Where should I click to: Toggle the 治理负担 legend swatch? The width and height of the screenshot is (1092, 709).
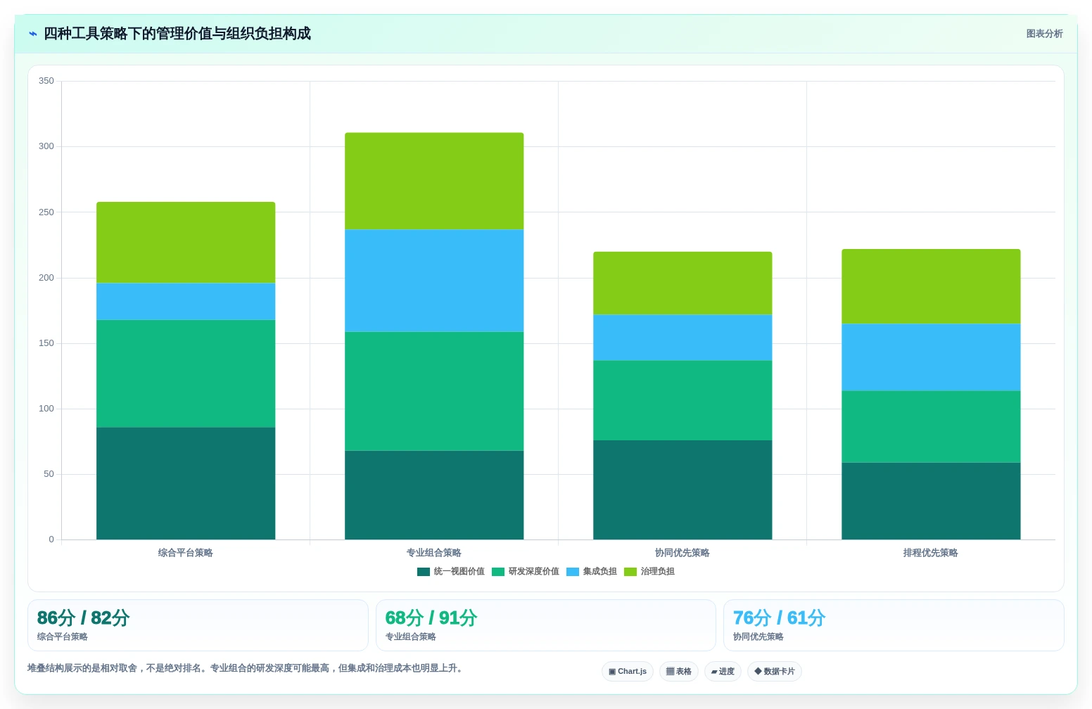tap(630, 572)
